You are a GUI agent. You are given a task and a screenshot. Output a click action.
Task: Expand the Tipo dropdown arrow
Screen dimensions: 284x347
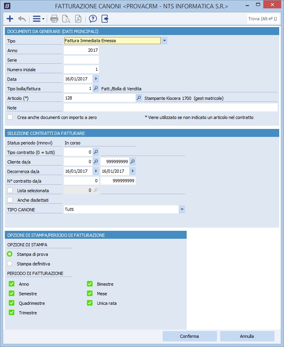click(x=164, y=41)
